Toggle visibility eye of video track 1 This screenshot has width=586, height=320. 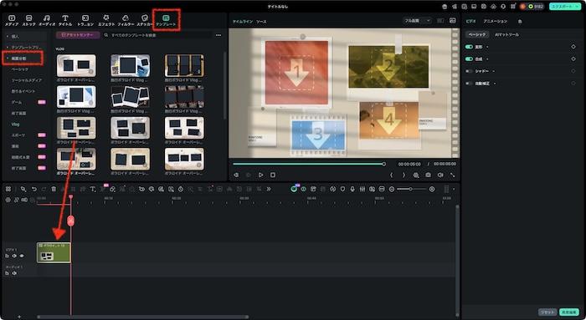pos(22,256)
